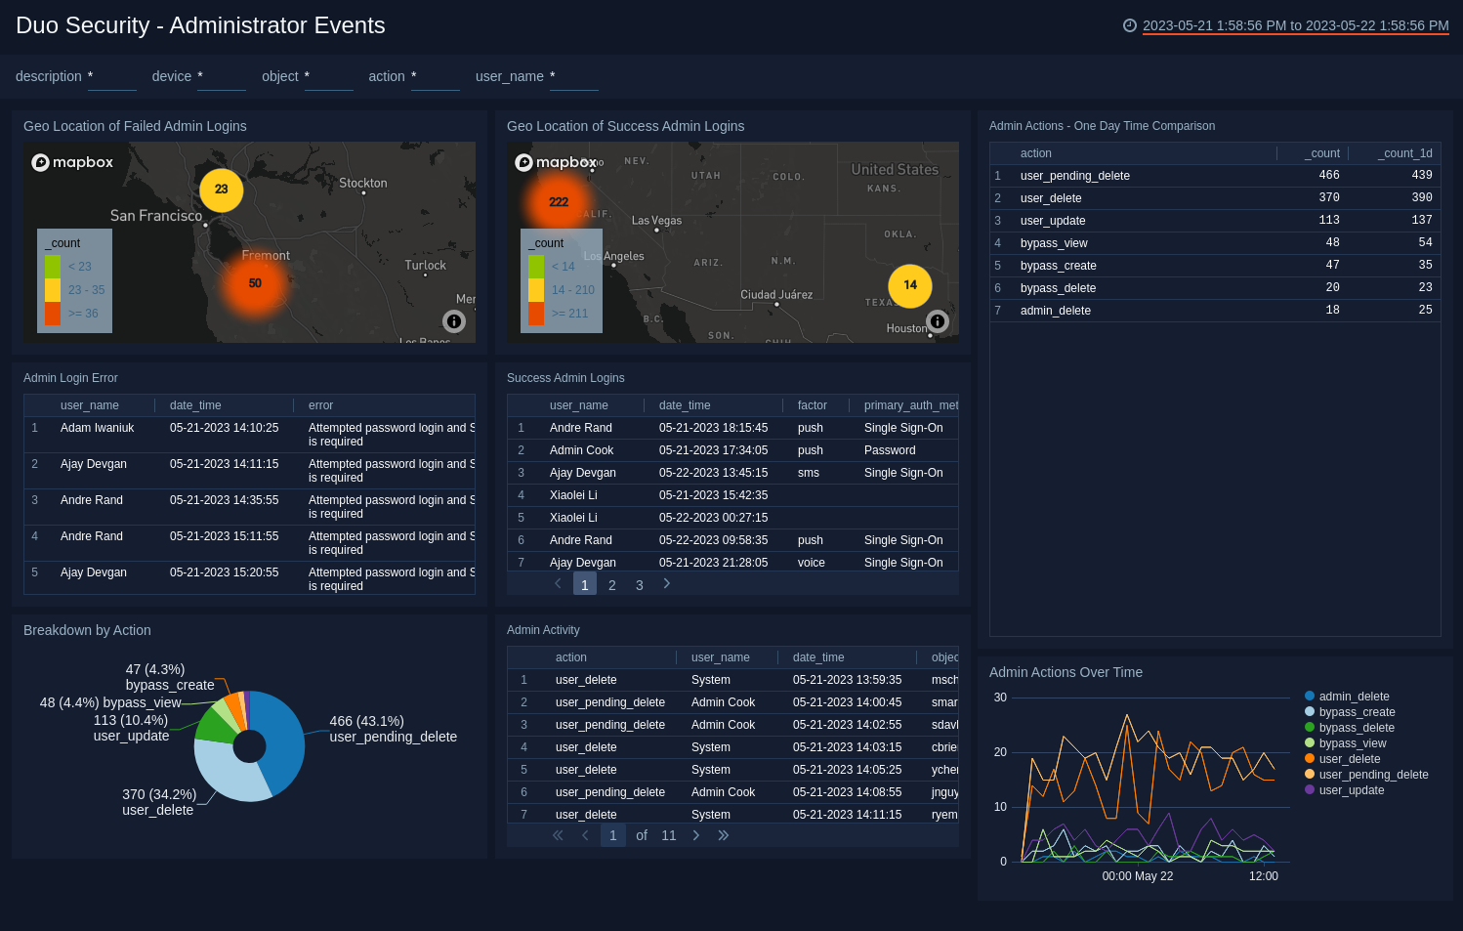Click the next-page chevron in Admin Activity

pos(696,835)
